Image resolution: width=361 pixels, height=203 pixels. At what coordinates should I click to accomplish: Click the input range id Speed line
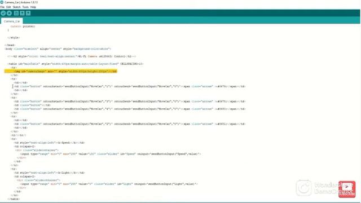111,154
